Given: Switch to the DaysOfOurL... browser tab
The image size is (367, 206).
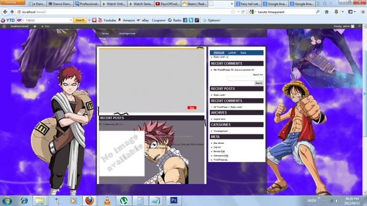Looking at the screenshot, I should click(x=168, y=4).
